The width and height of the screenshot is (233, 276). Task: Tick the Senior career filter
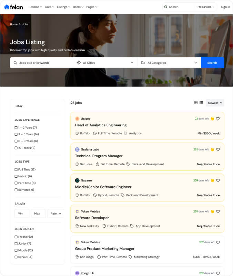point(16,257)
